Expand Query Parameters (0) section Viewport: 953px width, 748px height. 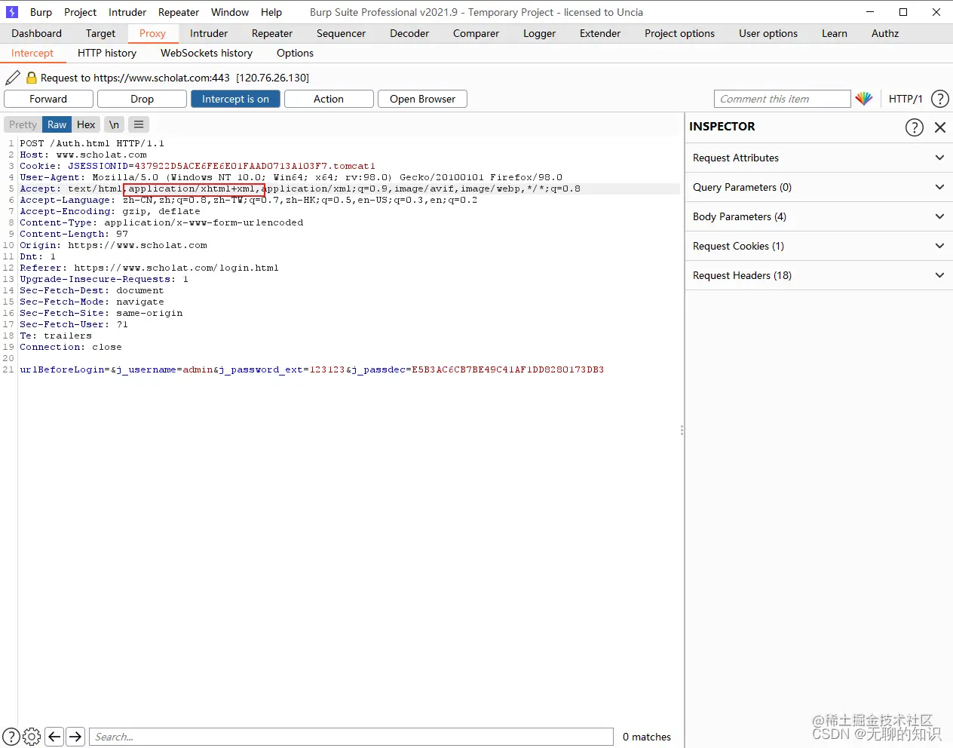[819, 187]
